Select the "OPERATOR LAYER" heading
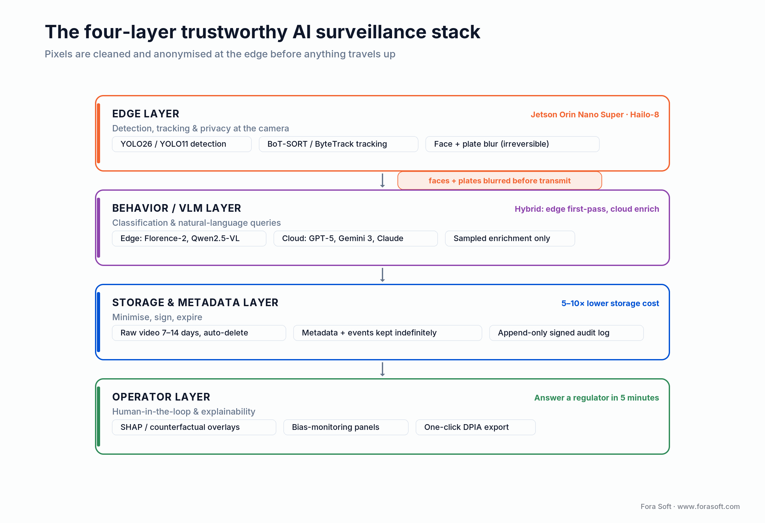Screen dimensions: 765x523 pyautogui.click(x=161, y=397)
